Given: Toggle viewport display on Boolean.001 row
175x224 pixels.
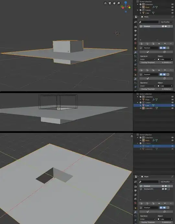Looking at the screenshot, I should point(166,189).
